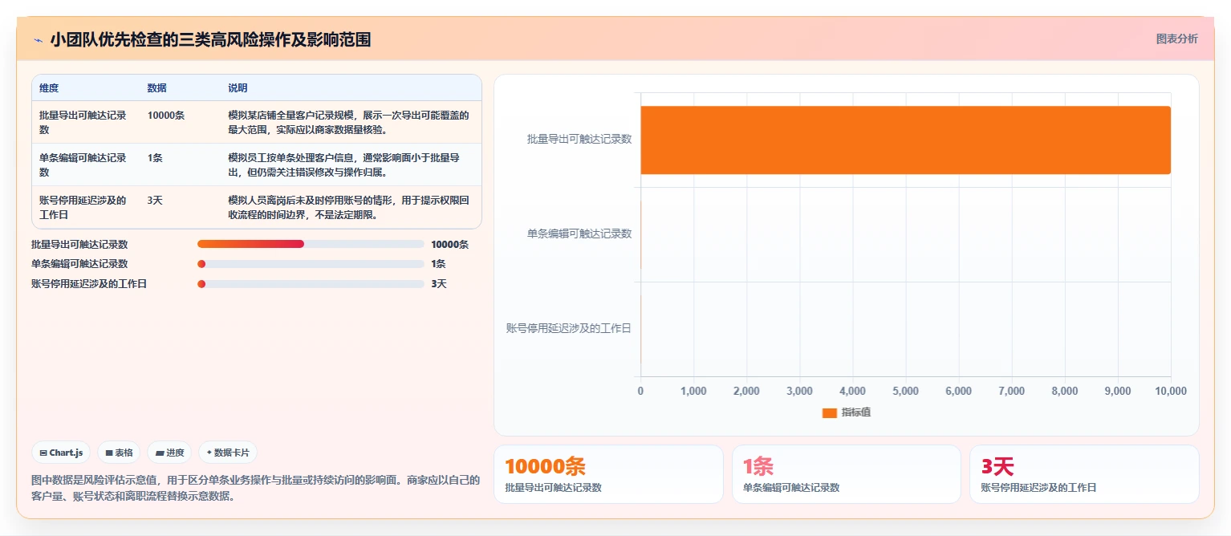Screen dimensions: 1231x536
Task: Click the 10000条 value in the table
Action: coord(166,116)
